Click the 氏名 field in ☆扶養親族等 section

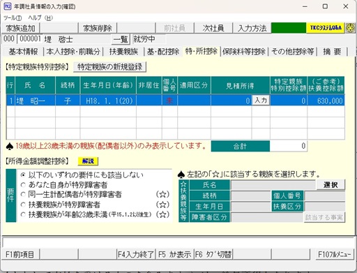[273, 185]
